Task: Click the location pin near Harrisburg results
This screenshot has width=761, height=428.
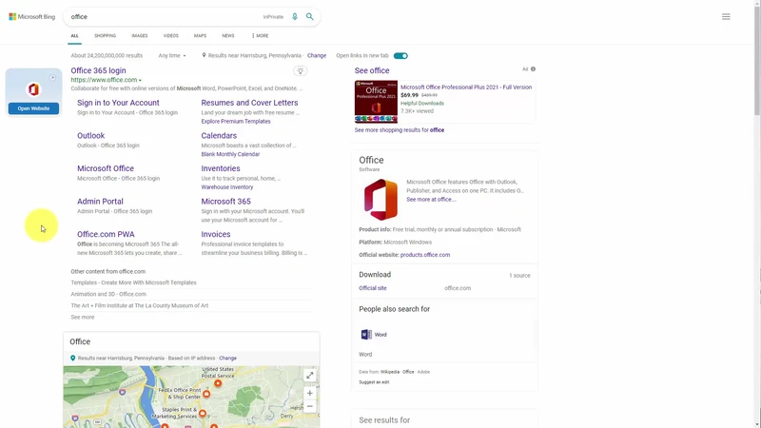Action: point(204,55)
